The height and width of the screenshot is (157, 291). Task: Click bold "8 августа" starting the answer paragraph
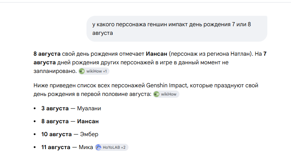tap(47, 54)
